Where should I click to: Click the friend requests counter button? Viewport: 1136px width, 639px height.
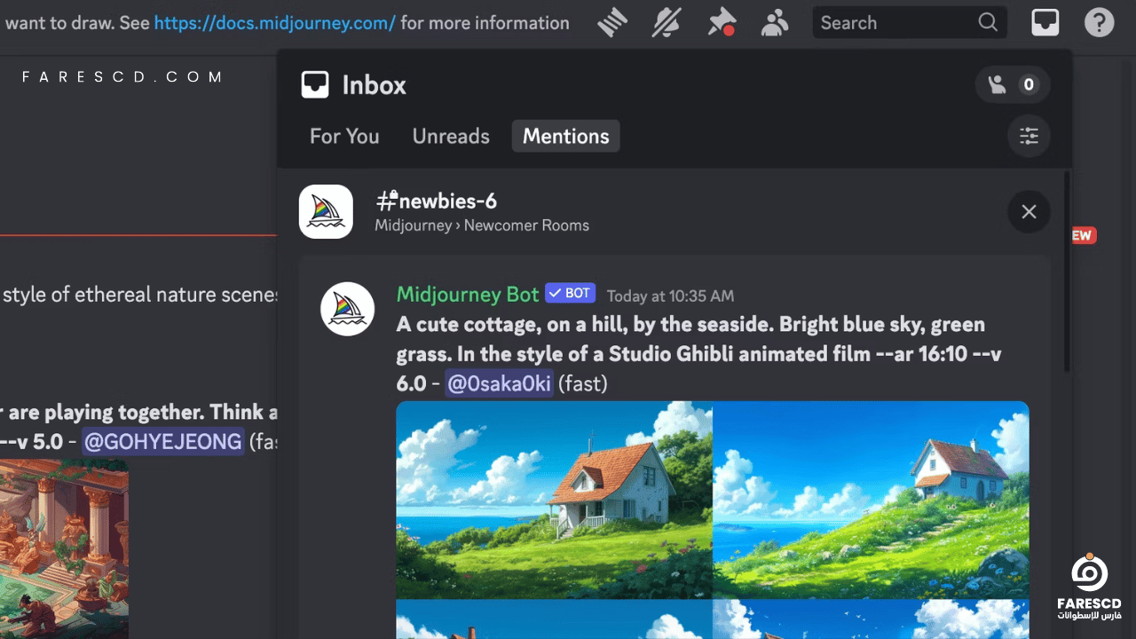[1013, 85]
